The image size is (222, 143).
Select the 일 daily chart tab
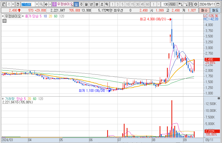coord(76,4)
